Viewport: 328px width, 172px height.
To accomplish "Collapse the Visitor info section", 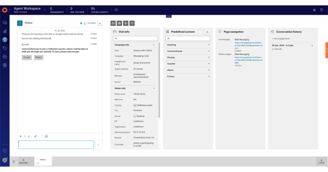I will pos(154,88).
